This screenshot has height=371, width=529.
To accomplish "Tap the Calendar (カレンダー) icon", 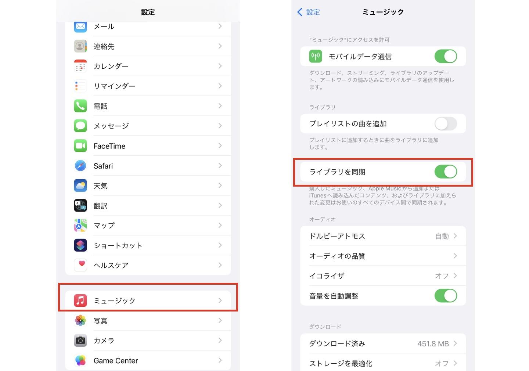I will (x=80, y=66).
